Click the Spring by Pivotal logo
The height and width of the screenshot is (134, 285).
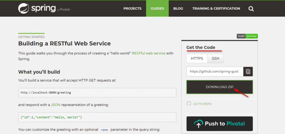(x=44, y=8)
